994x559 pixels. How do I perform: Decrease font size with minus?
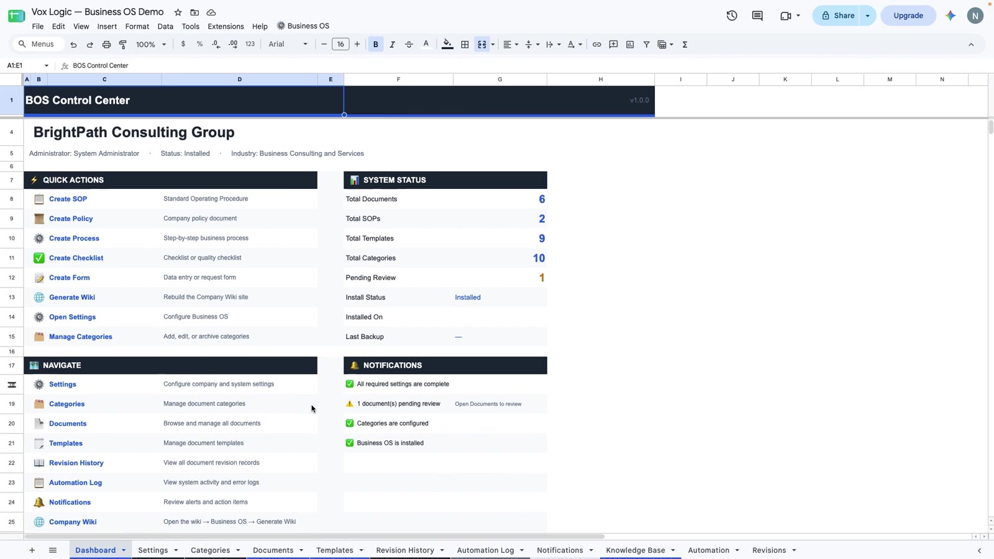point(324,44)
